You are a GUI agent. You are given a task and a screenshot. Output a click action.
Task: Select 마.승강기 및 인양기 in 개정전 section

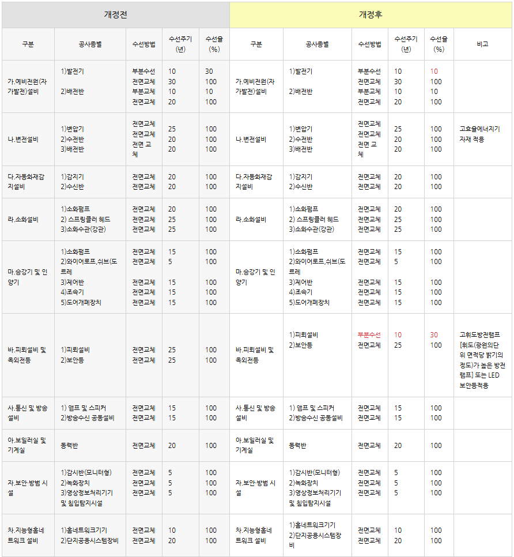[28, 277]
